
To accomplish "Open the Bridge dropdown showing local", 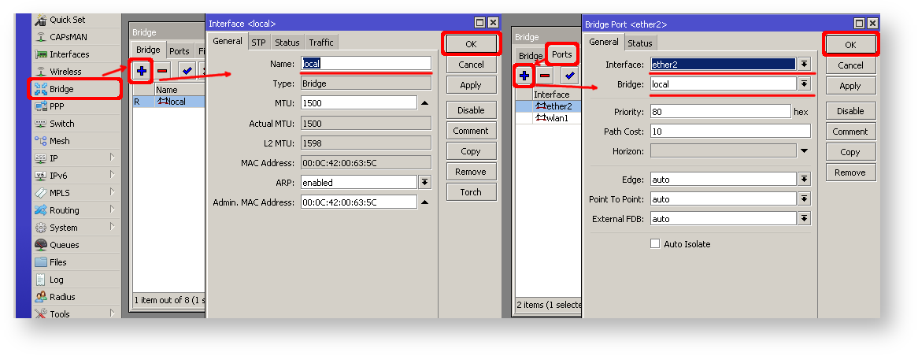I will (804, 83).
